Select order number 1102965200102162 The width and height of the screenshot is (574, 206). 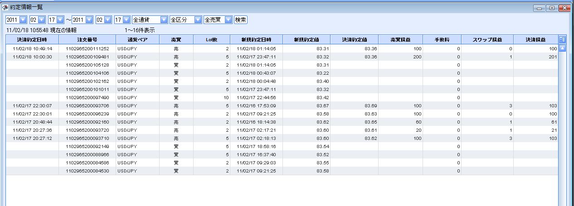pyautogui.click(x=88, y=81)
